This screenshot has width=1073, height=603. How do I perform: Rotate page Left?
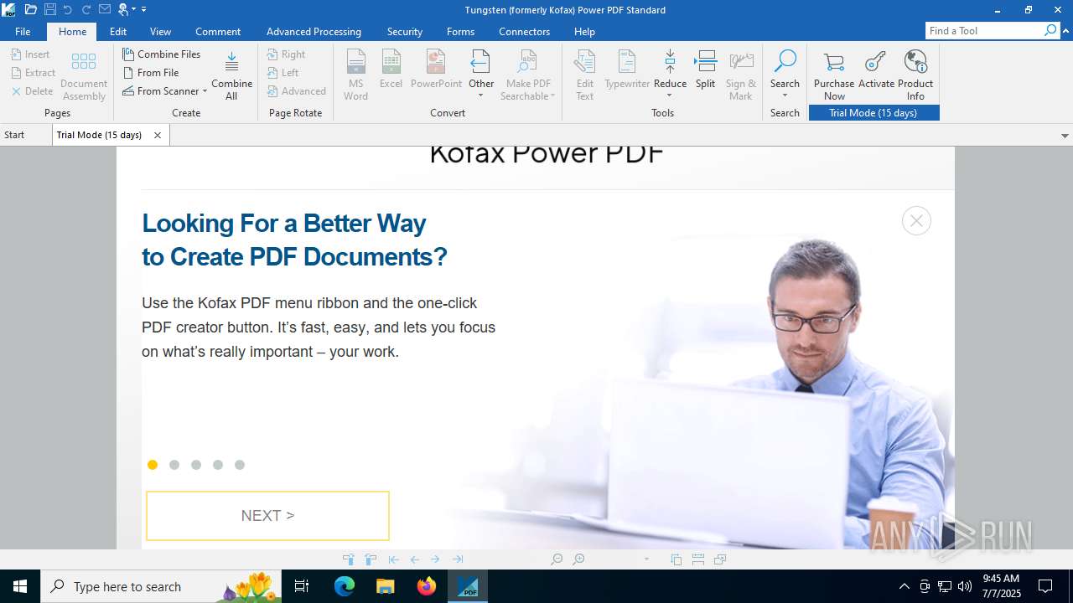point(283,72)
